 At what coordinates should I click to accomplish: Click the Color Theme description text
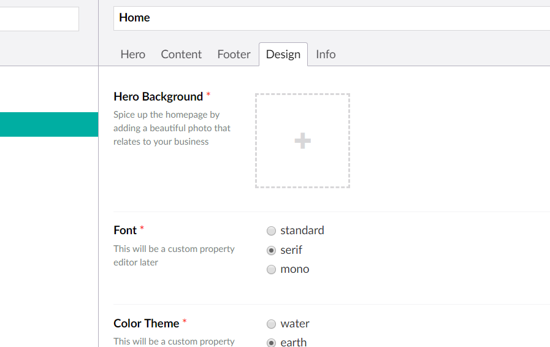[174, 341]
